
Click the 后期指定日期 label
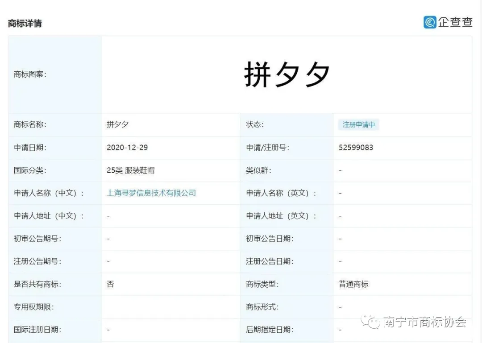point(270,330)
